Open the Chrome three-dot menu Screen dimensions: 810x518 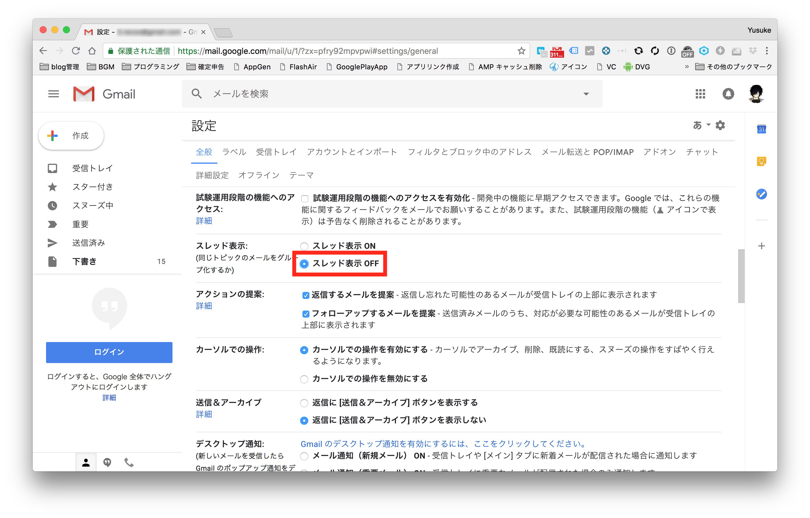767,51
